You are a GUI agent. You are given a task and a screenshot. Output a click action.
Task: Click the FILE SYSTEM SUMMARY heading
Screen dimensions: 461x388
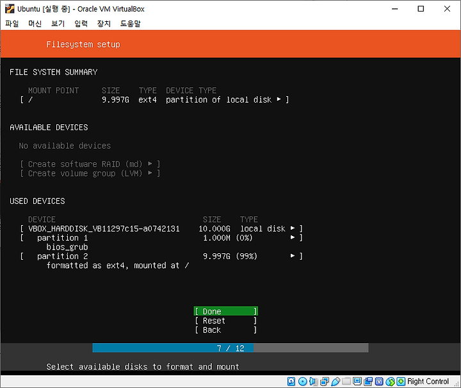click(54, 72)
